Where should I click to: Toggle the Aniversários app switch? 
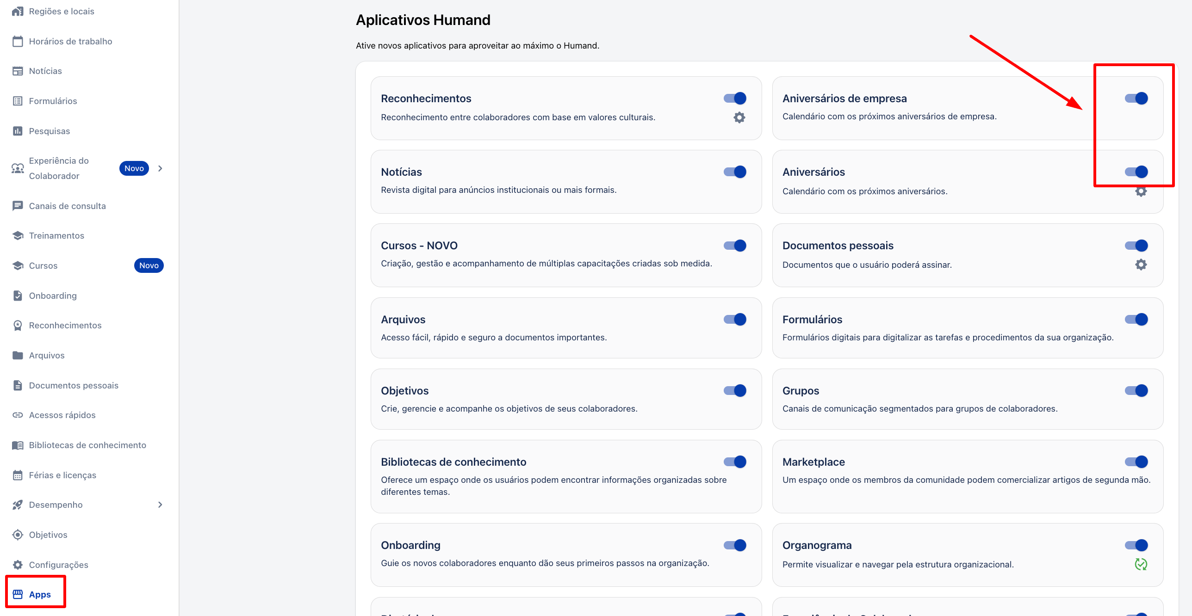[x=1136, y=172]
